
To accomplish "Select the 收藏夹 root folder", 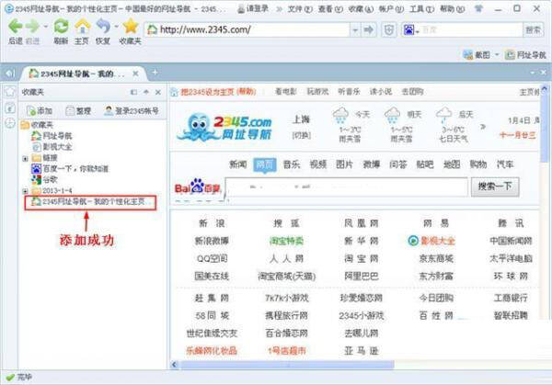I will 37,125.
